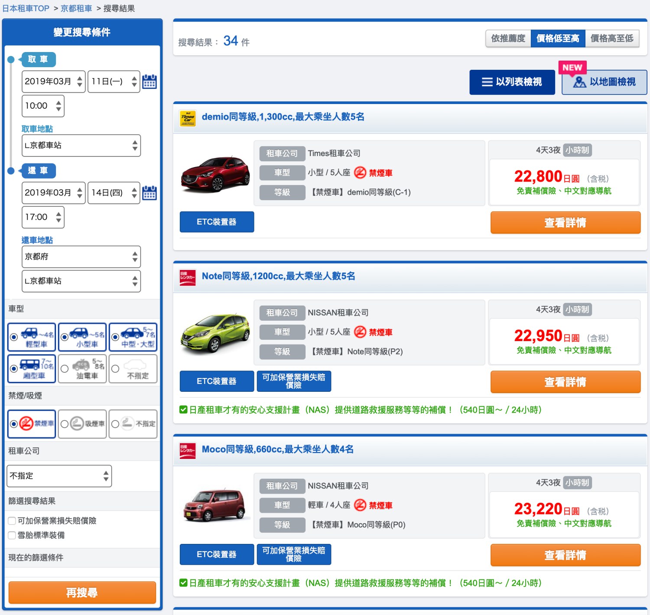Open Note同等級 listing title
Viewport: 650px width, 615px height.
tap(278, 276)
